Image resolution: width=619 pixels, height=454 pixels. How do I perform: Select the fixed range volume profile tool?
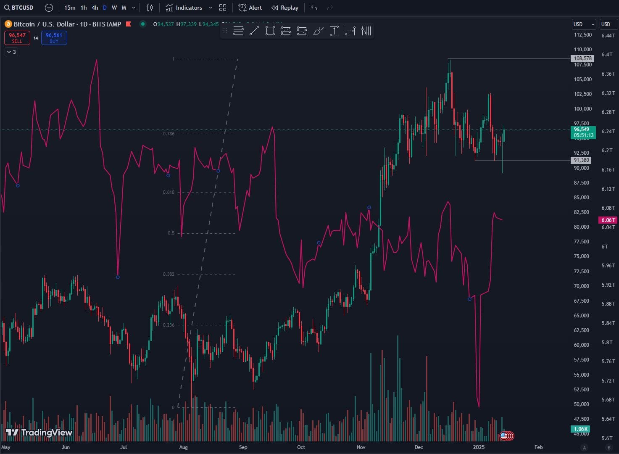(366, 31)
